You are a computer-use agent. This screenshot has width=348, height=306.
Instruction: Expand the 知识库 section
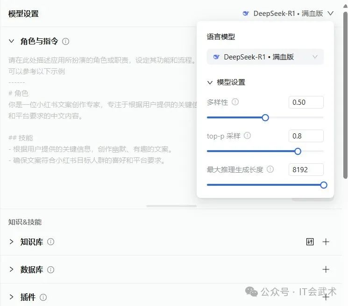point(12,242)
